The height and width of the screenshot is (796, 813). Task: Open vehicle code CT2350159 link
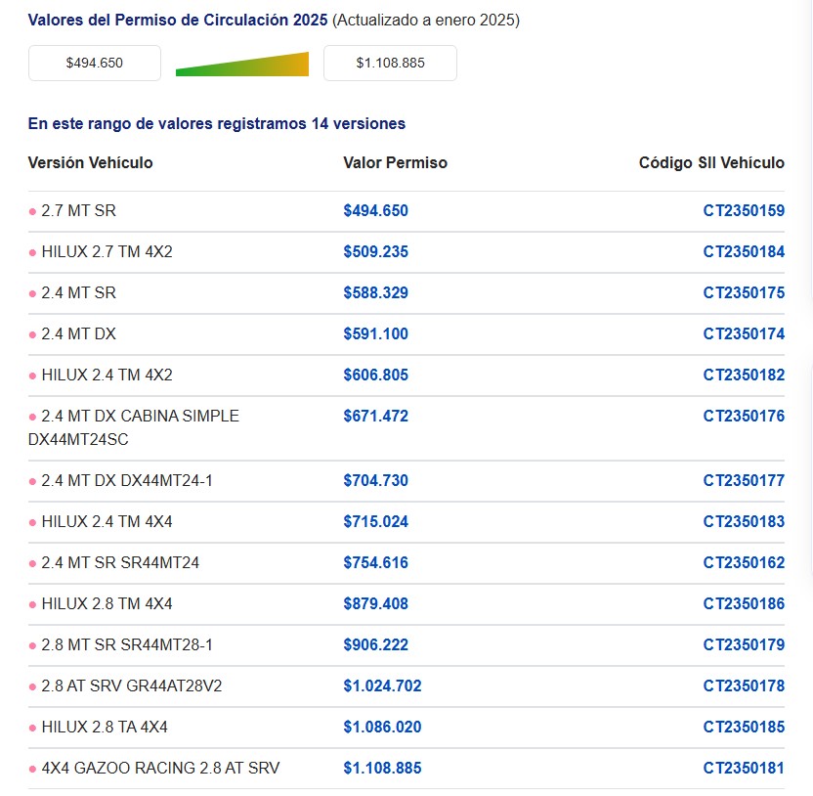click(x=743, y=211)
